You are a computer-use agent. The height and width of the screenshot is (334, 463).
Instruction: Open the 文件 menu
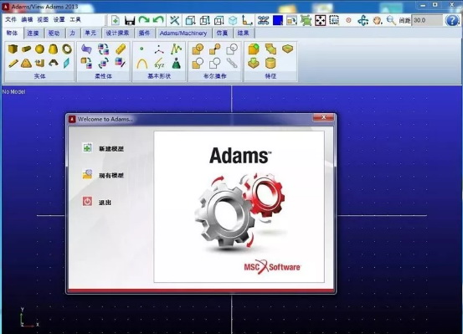[11, 20]
